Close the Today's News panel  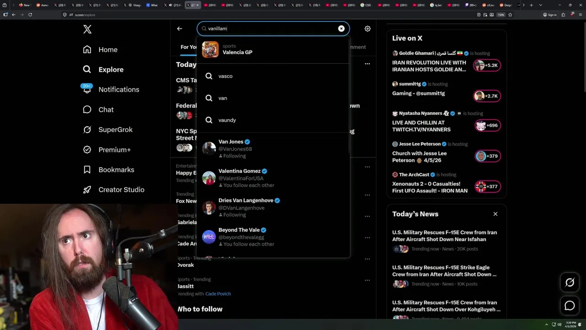[495, 214]
